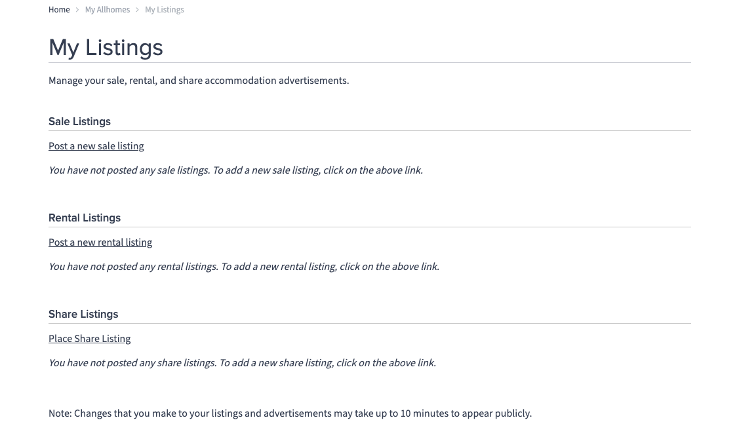Select the Rental Listings section heading
This screenshot has width=737, height=439.
[85, 218]
